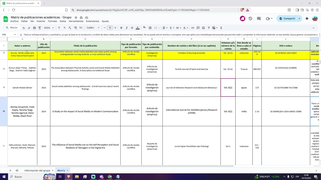Click the Compartir share button
The width and height of the screenshot is (321, 180).
pyautogui.click(x=287, y=18)
